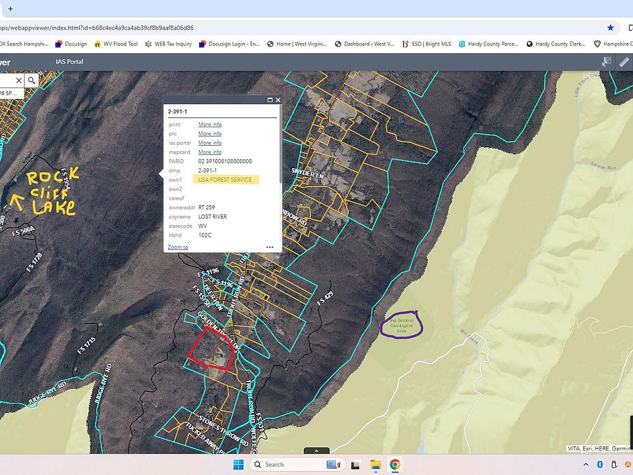Open popup more-options ellipsis menu
The width and height of the screenshot is (633, 475).
pyautogui.click(x=270, y=247)
